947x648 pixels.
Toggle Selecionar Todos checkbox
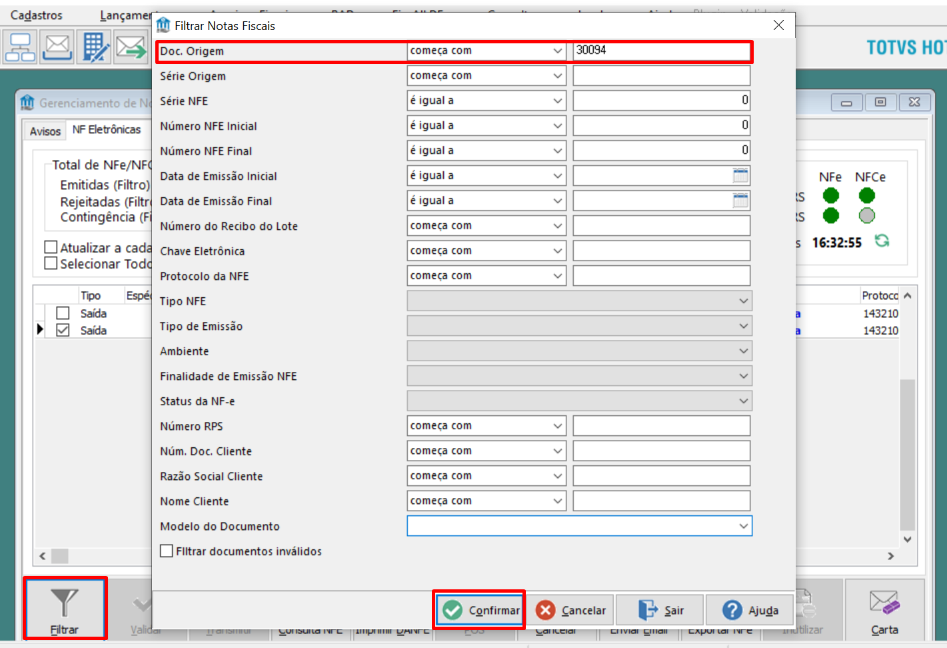tap(51, 263)
